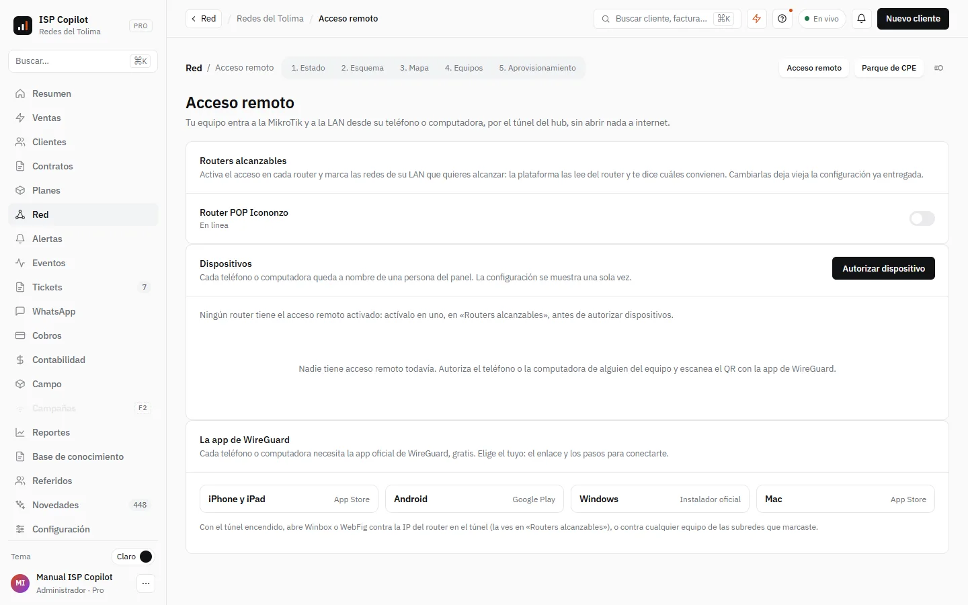Open Planes section
968x605 pixels.
pos(83,190)
